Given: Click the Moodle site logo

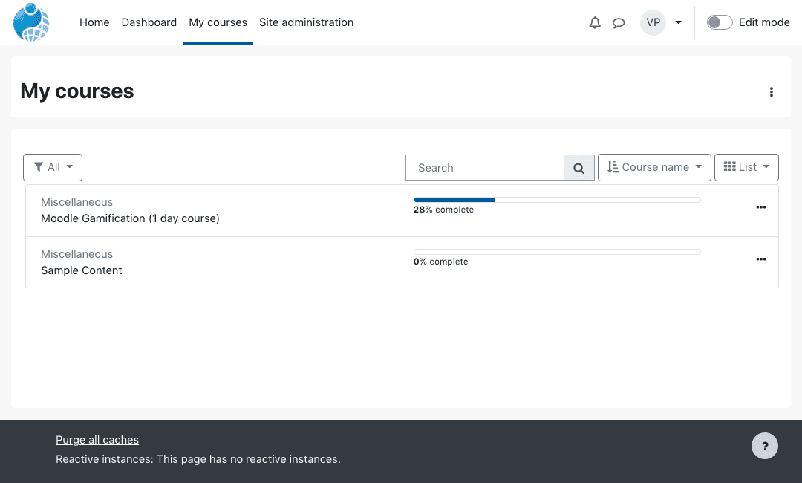Looking at the screenshot, I should pyautogui.click(x=31, y=22).
